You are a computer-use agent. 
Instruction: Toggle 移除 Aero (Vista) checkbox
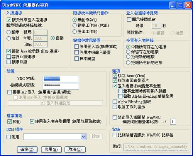tap(115, 76)
